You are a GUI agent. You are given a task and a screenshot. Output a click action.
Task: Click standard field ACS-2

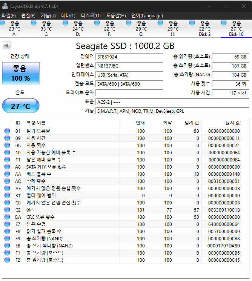(x=172, y=102)
